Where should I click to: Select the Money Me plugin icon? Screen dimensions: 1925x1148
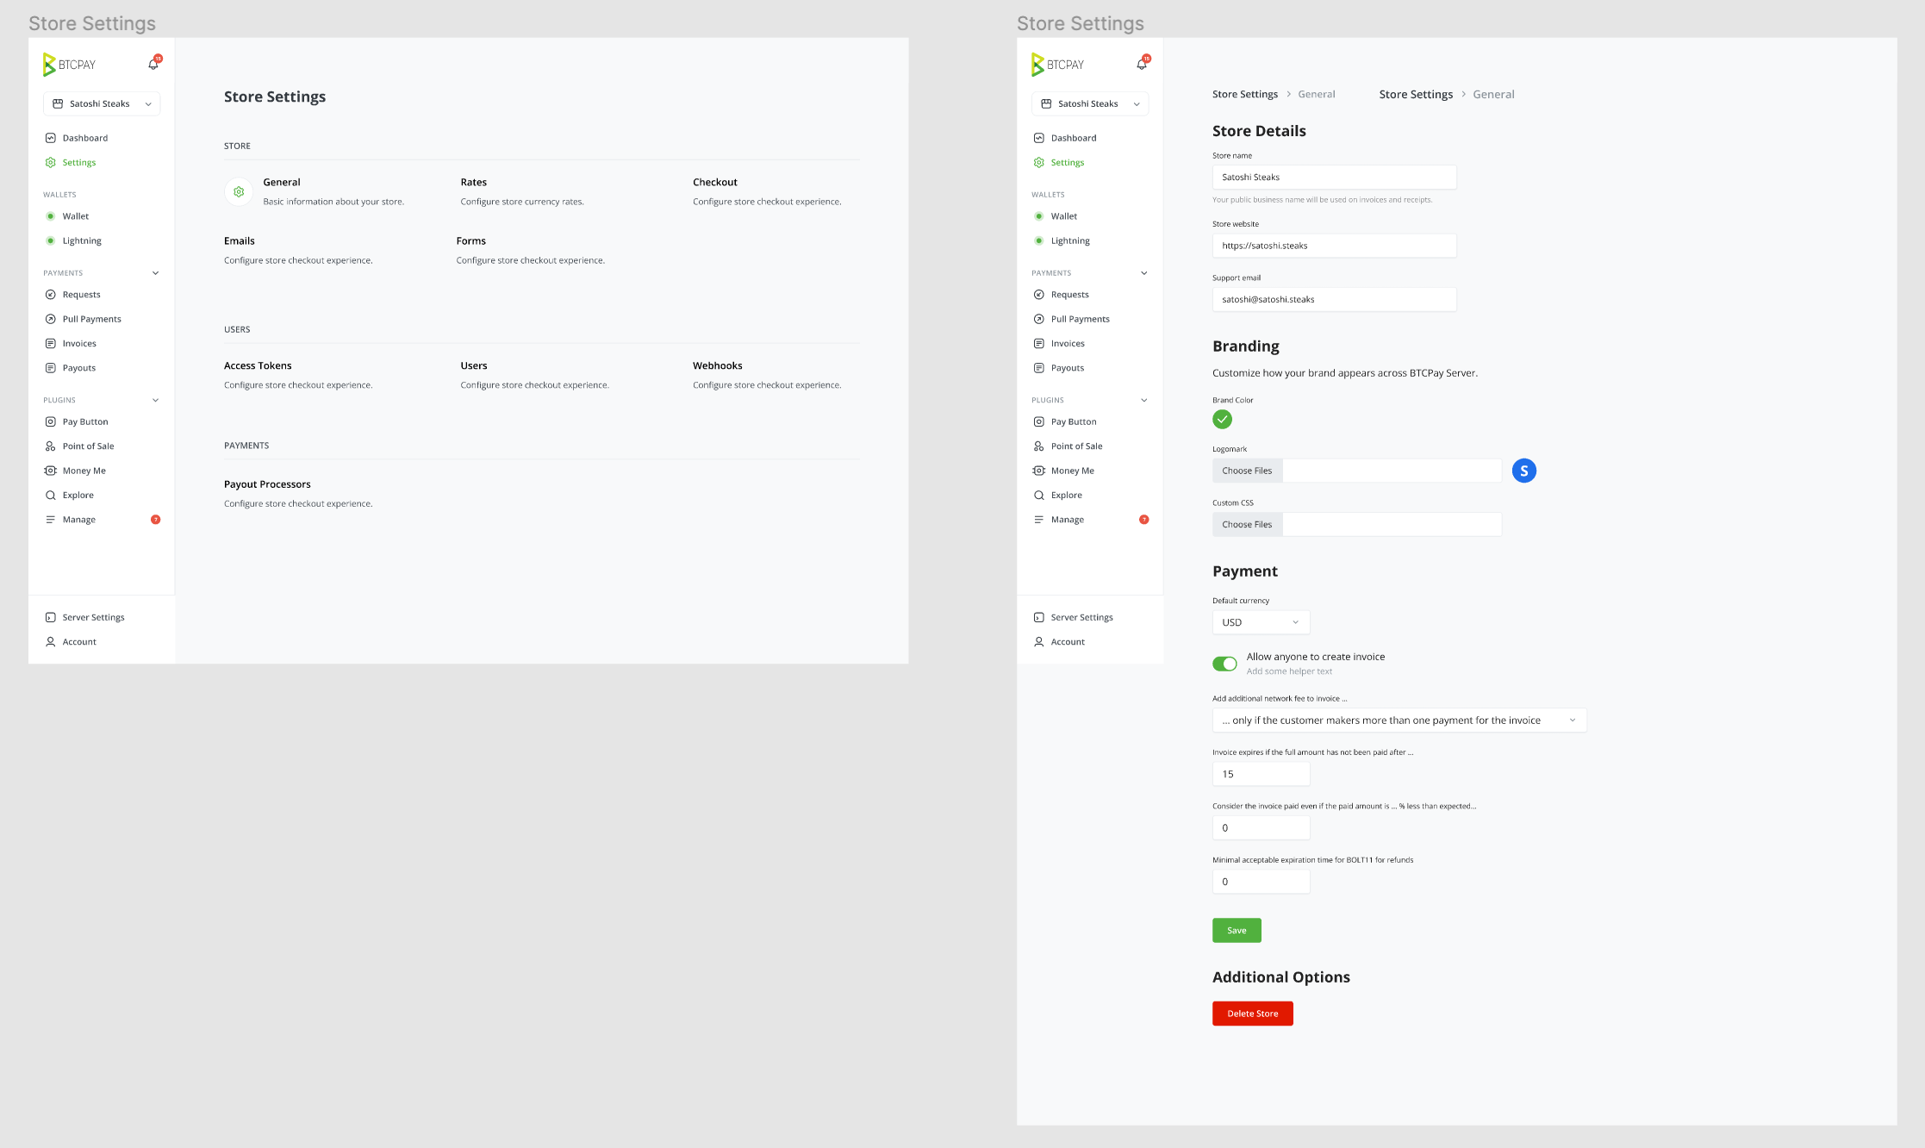tap(50, 470)
